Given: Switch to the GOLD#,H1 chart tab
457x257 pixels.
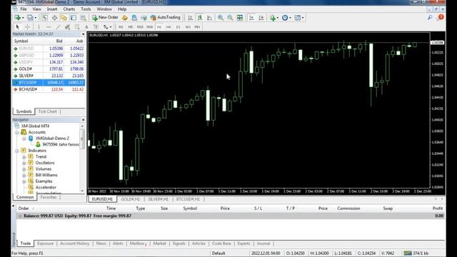Looking at the screenshot, I should (130, 199).
